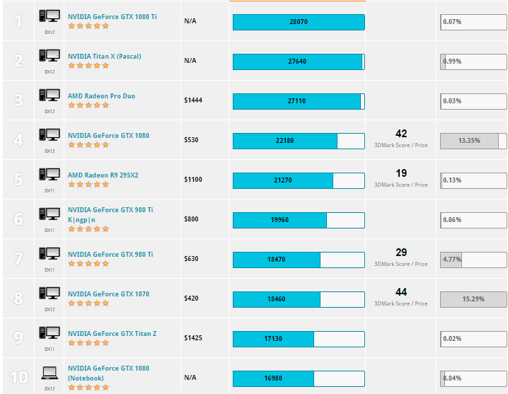Open NVIDIA GeForce GTX Titan Z link

coord(110,333)
